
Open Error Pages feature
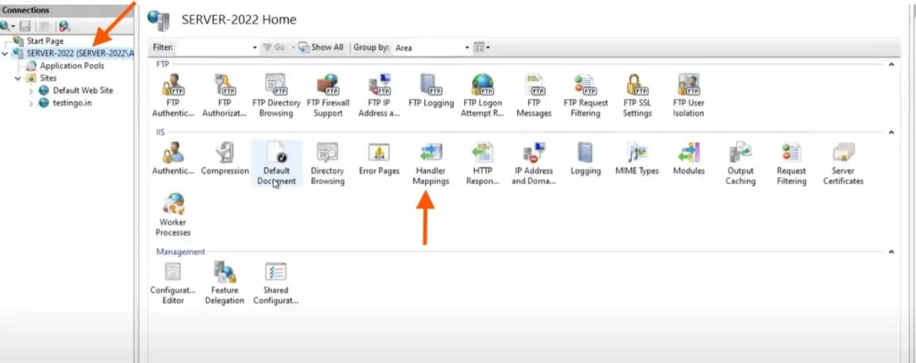[379, 159]
